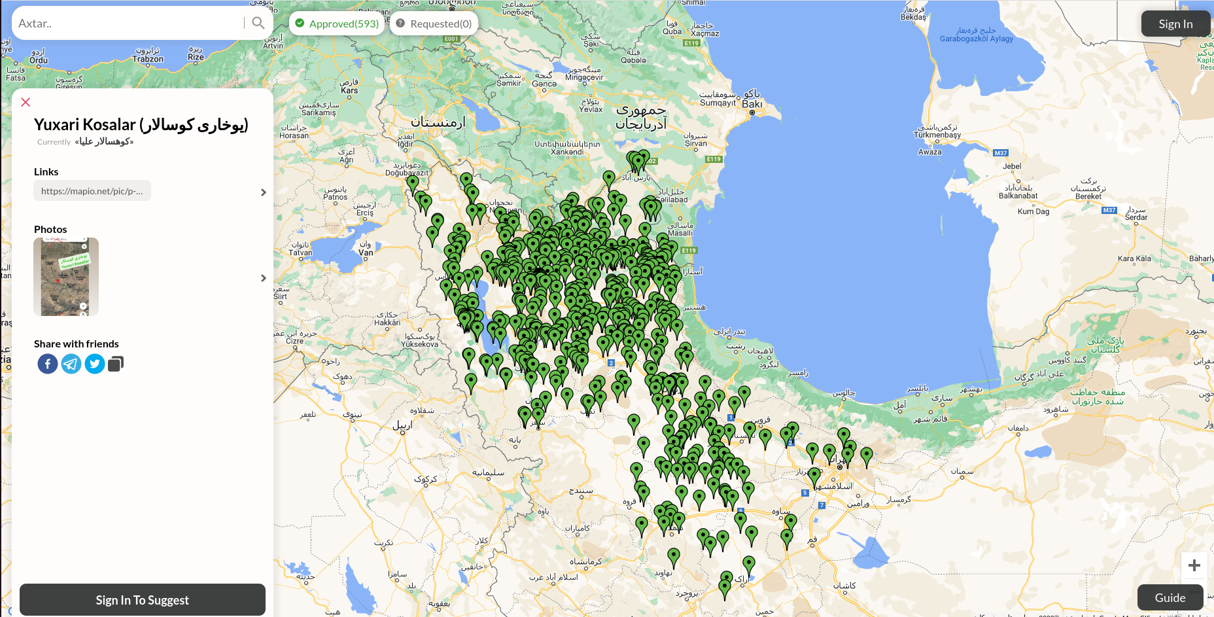Toggle the Requested(0) filter
1214x617 pixels.
[x=434, y=24]
